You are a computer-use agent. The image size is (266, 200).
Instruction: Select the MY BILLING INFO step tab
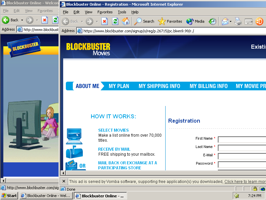coord(208,86)
